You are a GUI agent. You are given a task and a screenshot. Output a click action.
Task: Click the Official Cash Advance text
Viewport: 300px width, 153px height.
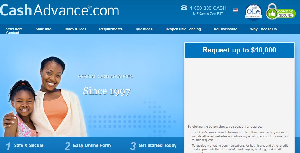(x=105, y=76)
